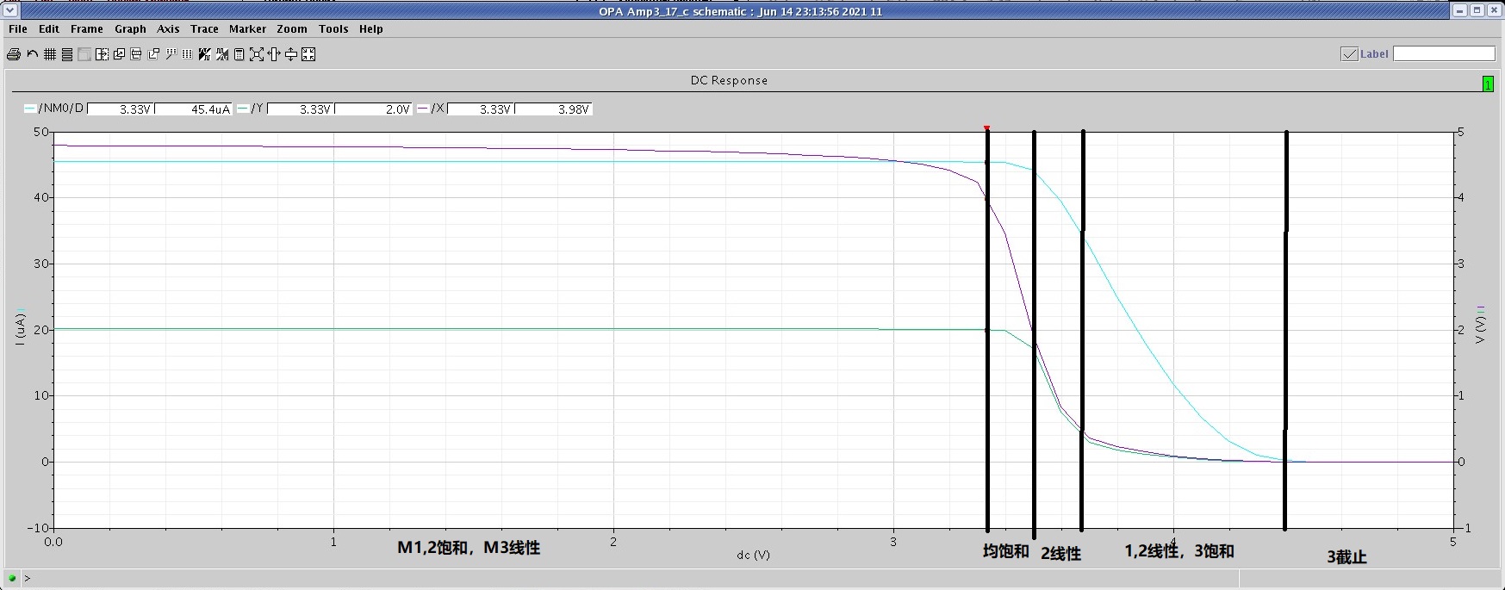Toggle the graph grid icon

[50, 54]
